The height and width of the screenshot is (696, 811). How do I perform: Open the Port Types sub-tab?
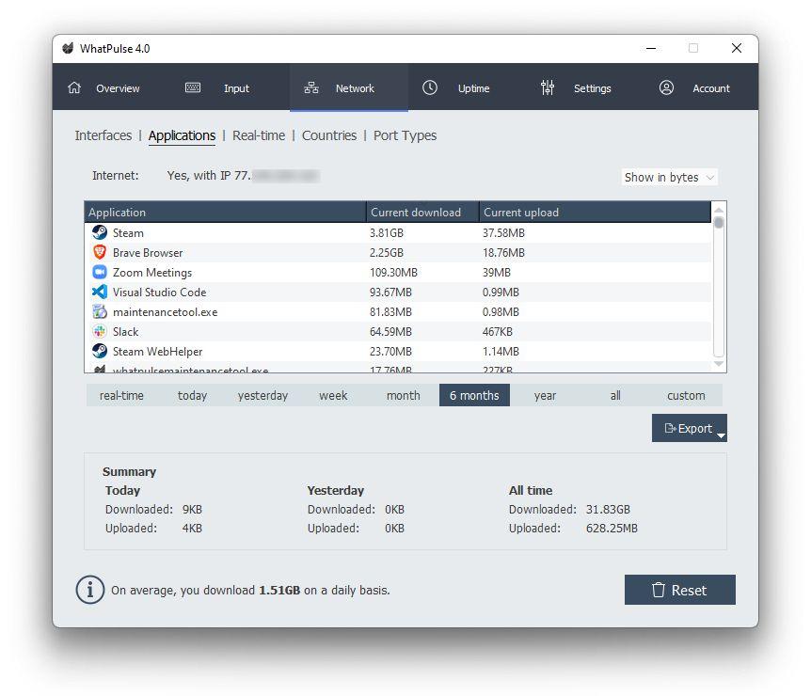(x=405, y=135)
